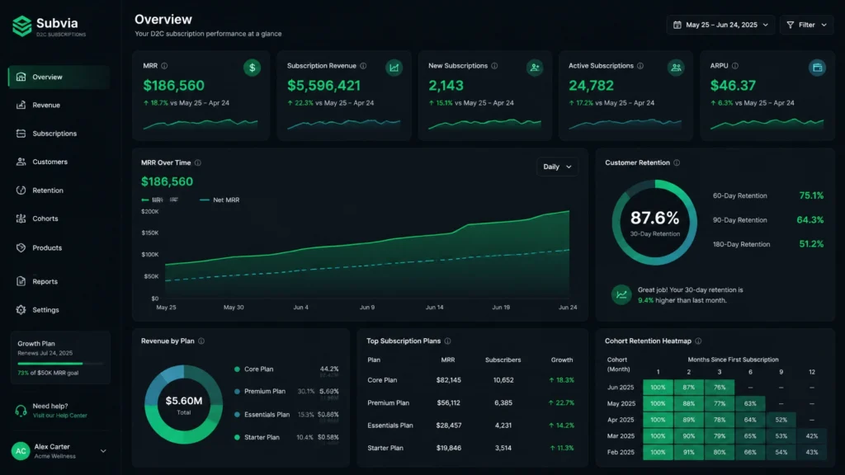
Task: Click the Growth Plan card
Action: click(60, 358)
